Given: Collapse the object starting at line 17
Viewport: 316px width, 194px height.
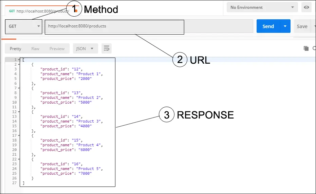Looking at the screenshot, I should coord(19,135).
